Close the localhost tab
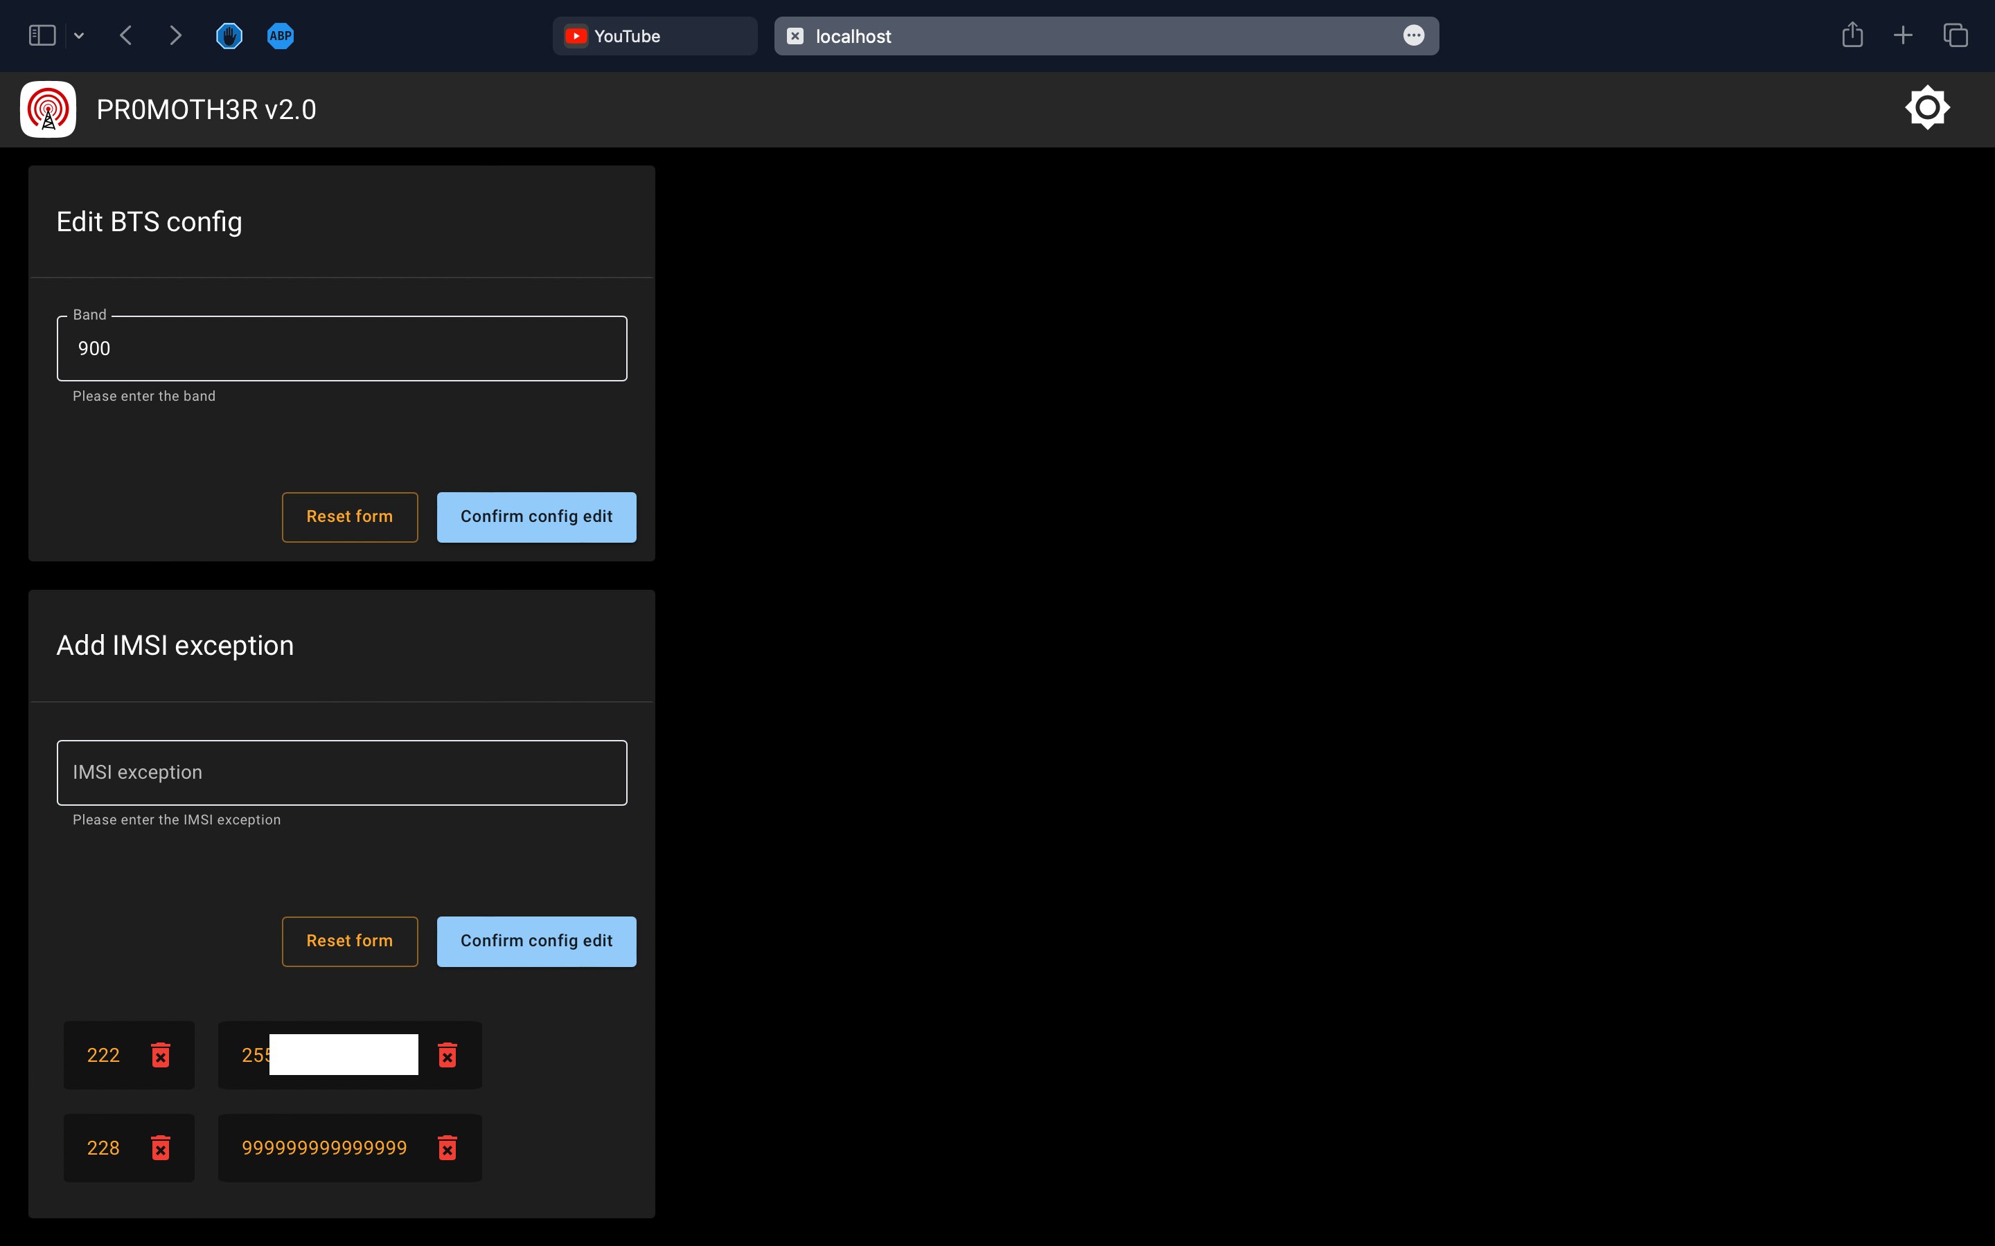1995x1246 pixels. (795, 36)
